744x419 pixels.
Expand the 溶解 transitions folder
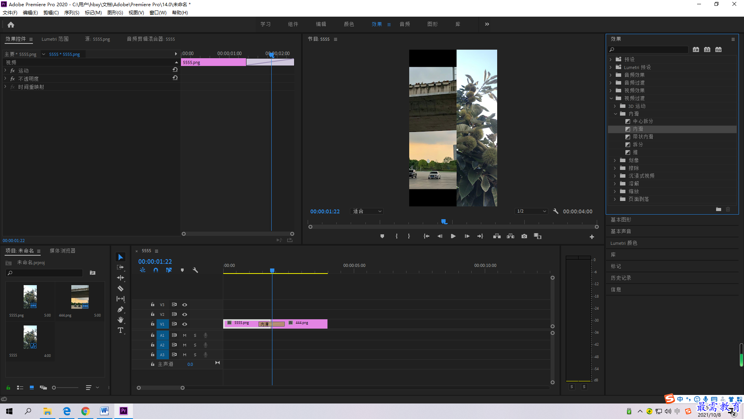[615, 184]
